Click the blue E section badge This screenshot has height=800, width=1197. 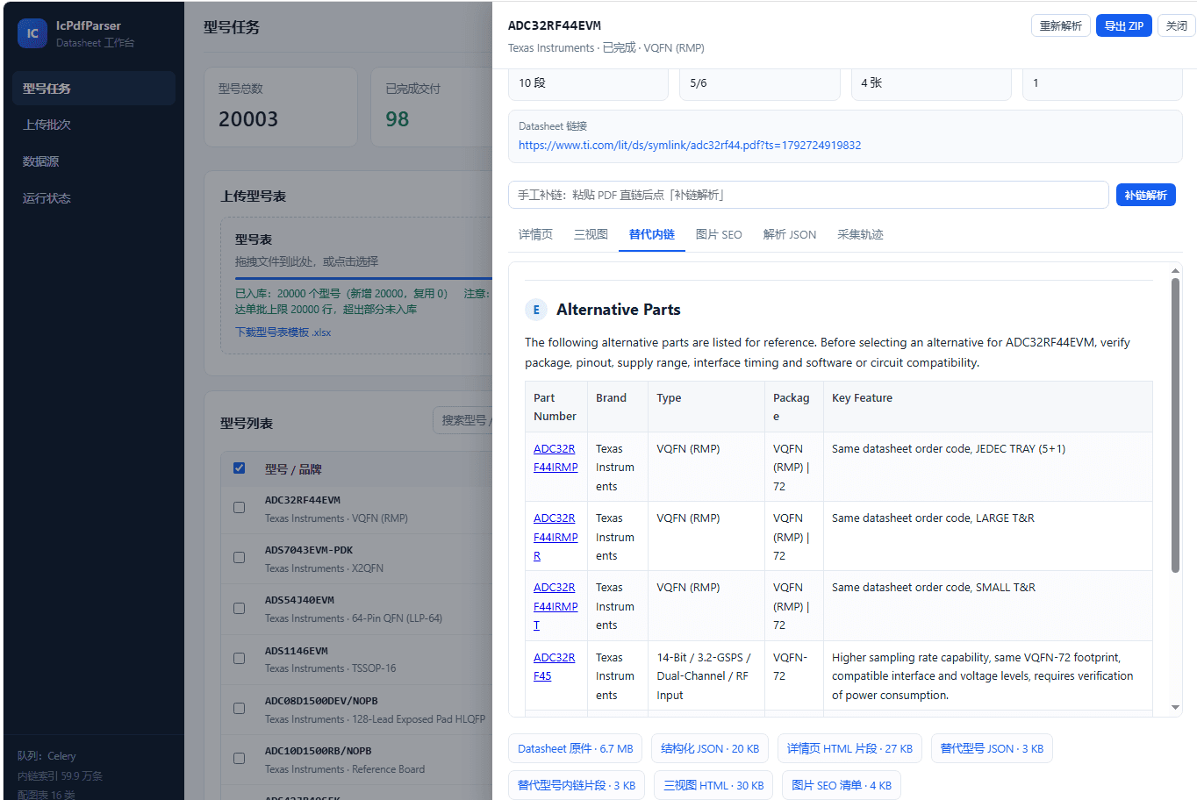(536, 310)
